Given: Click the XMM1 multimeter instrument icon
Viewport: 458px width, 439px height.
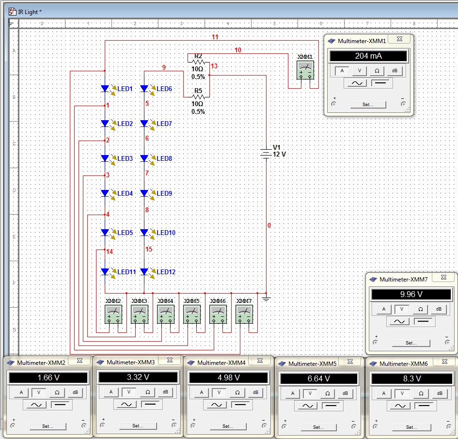Looking at the screenshot, I should [305, 70].
